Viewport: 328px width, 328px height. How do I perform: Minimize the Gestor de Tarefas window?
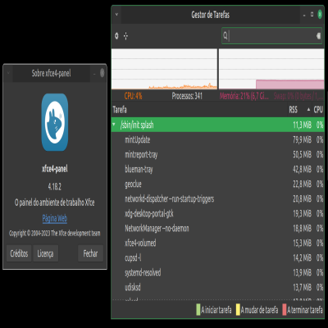[x=304, y=15]
